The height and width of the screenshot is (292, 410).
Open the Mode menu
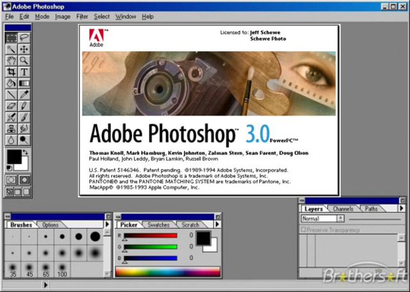(42, 17)
